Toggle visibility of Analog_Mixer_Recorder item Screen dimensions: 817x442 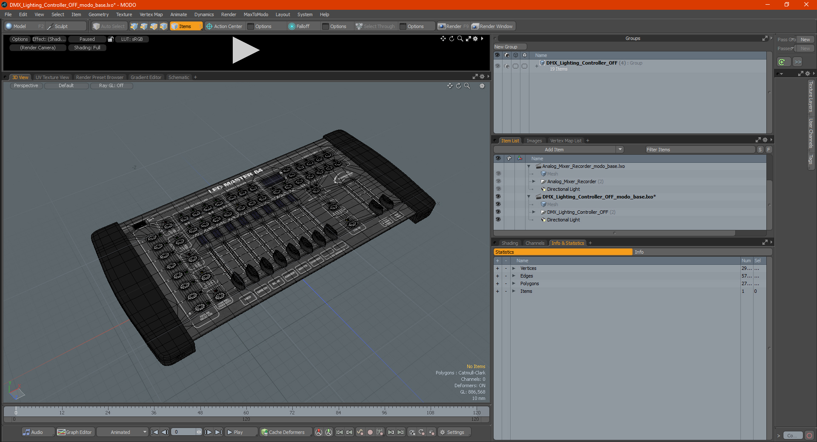pyautogui.click(x=498, y=181)
